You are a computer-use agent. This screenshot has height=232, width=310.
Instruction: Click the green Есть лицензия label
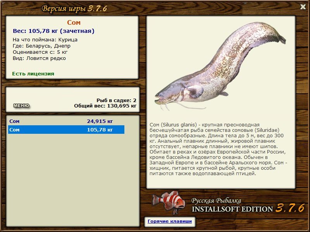[33, 73]
